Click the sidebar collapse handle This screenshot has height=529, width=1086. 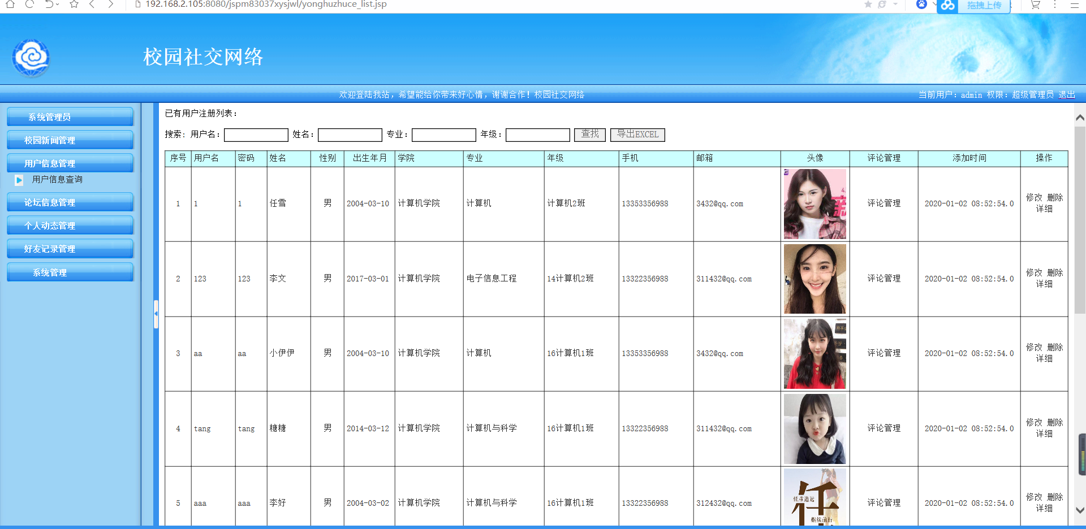coord(156,314)
